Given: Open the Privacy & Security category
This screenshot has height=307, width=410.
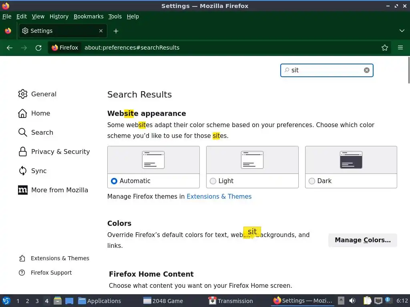Looking at the screenshot, I should pyautogui.click(x=54, y=152).
